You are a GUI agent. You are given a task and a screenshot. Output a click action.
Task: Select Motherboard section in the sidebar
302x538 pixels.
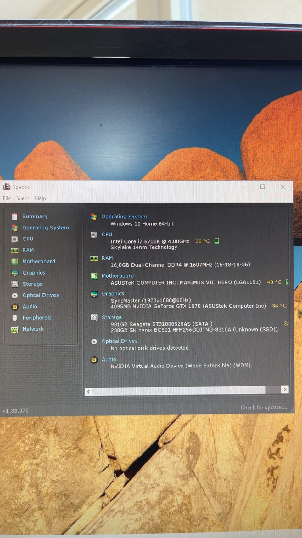pos(39,261)
